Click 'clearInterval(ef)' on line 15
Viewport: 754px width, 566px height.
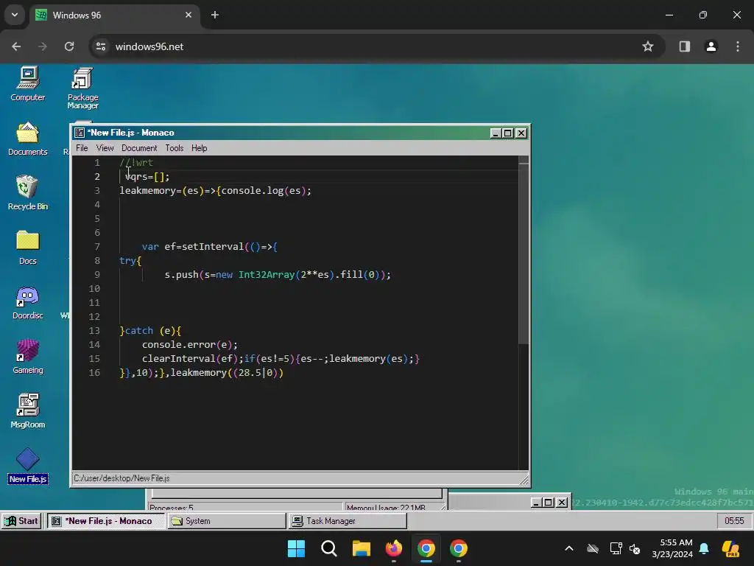[x=190, y=359]
